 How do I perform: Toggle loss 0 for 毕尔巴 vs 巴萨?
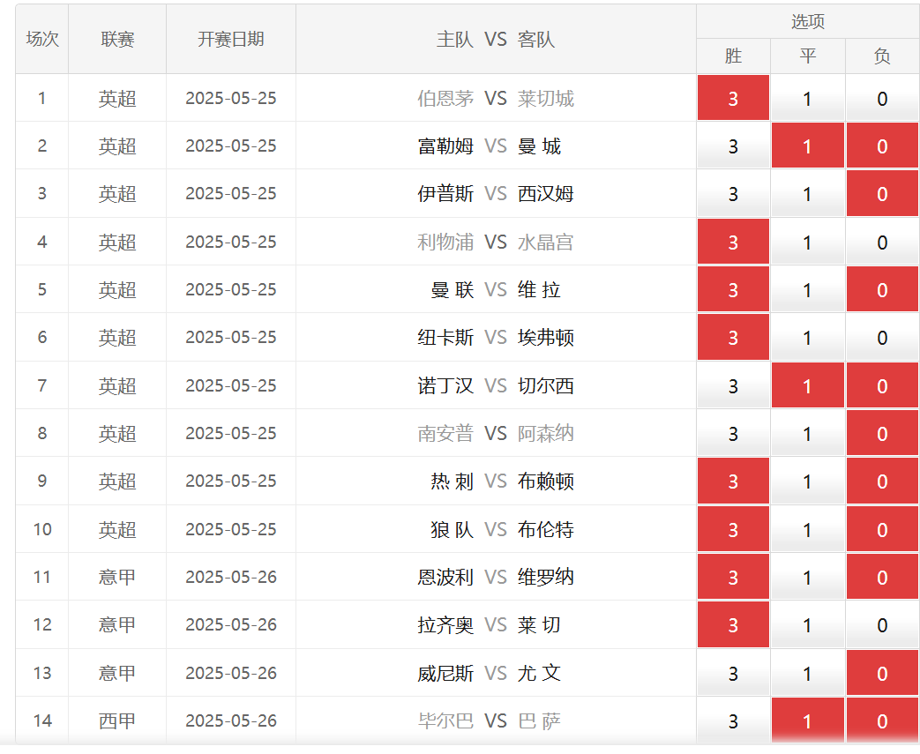click(x=882, y=720)
